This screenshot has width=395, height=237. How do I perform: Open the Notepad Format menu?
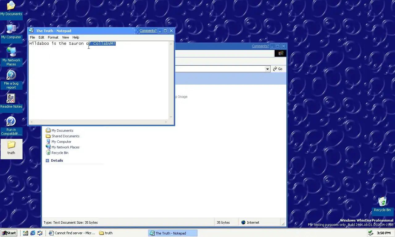click(53, 37)
